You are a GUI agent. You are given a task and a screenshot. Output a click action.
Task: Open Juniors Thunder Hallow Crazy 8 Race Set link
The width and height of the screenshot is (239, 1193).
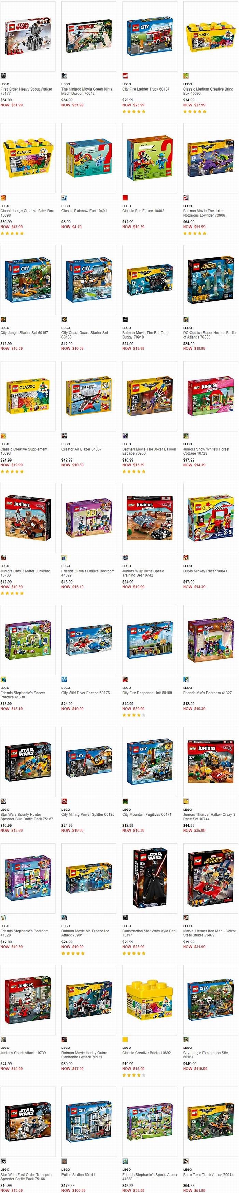point(209,817)
